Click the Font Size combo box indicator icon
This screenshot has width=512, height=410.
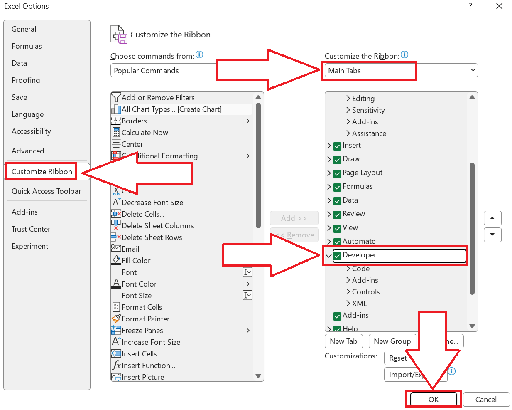click(247, 295)
